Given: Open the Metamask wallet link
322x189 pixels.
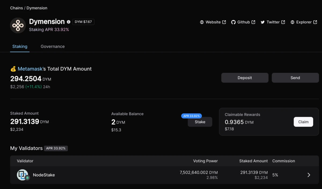Looking at the screenshot, I should pos(30,69).
